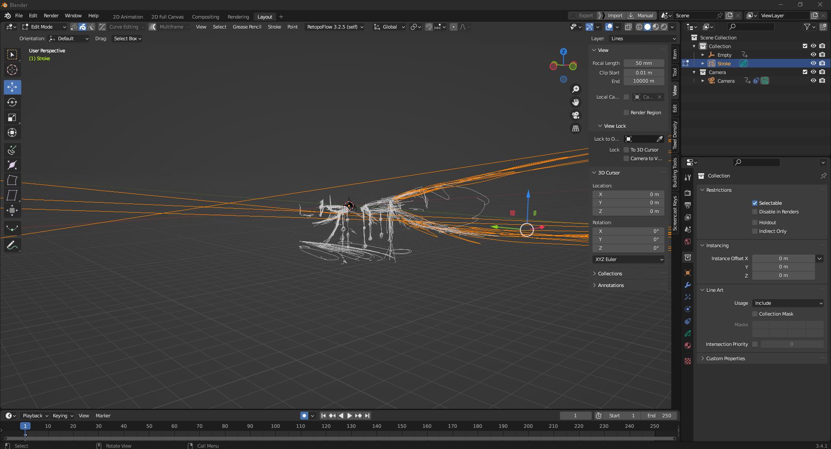Switch to the 2D Animation workspace tab
Image resolution: width=831 pixels, height=449 pixels.
[x=128, y=17]
